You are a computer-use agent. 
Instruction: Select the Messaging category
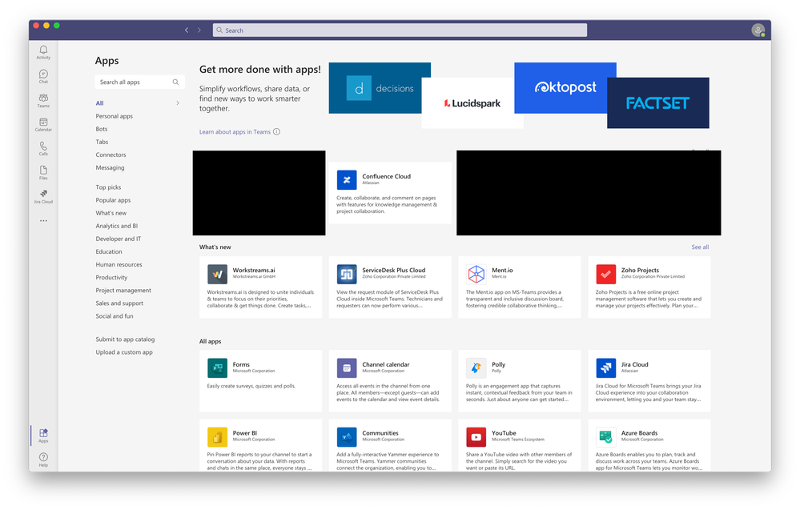point(110,168)
